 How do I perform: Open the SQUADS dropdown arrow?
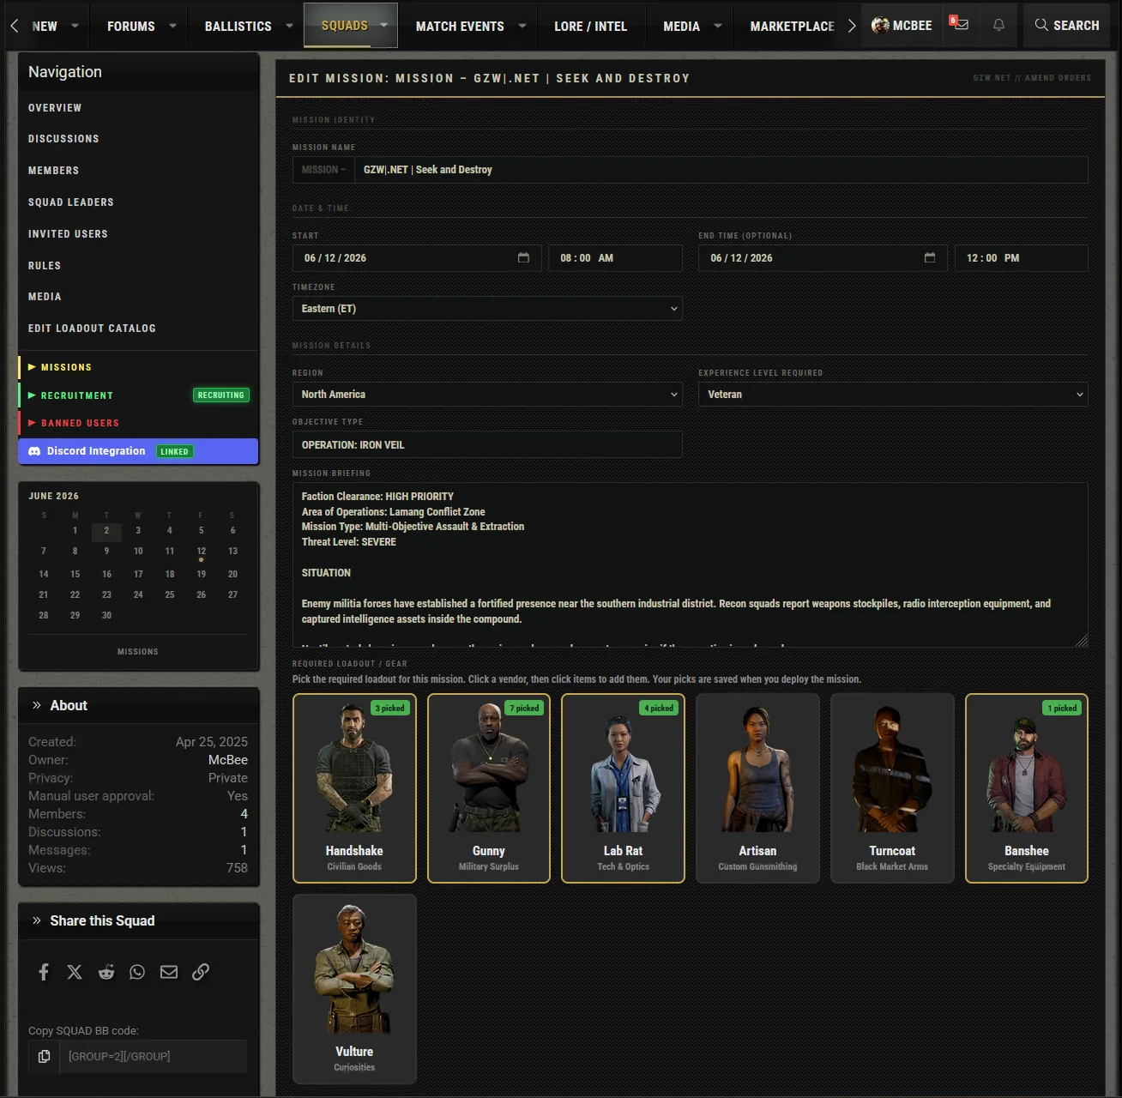coord(383,25)
